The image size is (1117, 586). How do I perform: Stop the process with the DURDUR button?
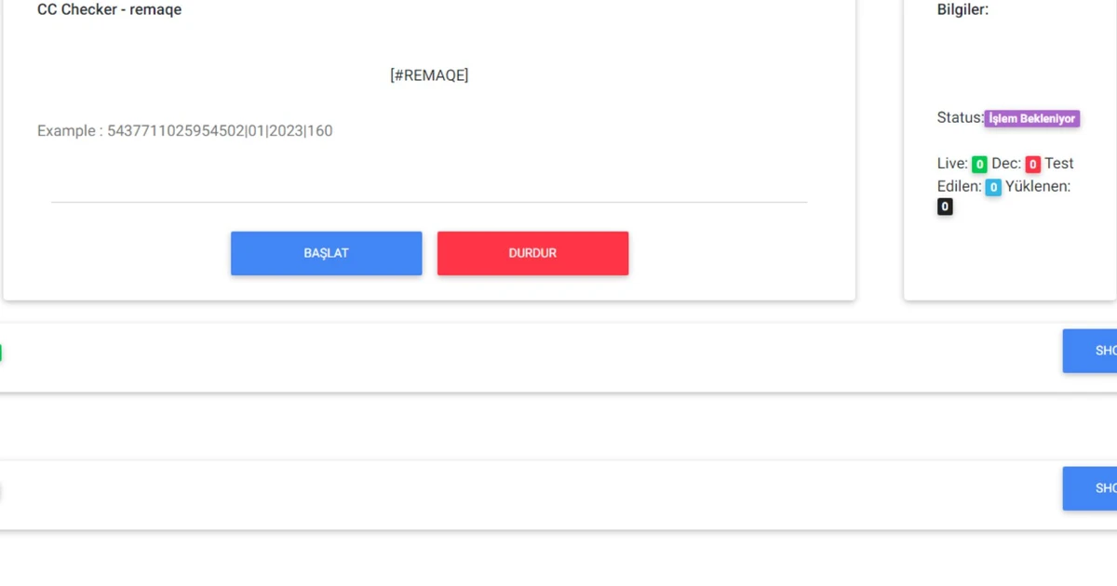click(x=532, y=252)
